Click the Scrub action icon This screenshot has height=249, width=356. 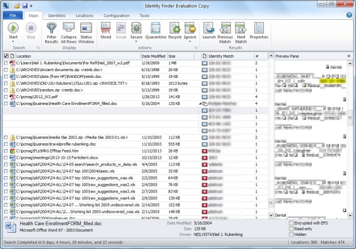tap(121, 28)
